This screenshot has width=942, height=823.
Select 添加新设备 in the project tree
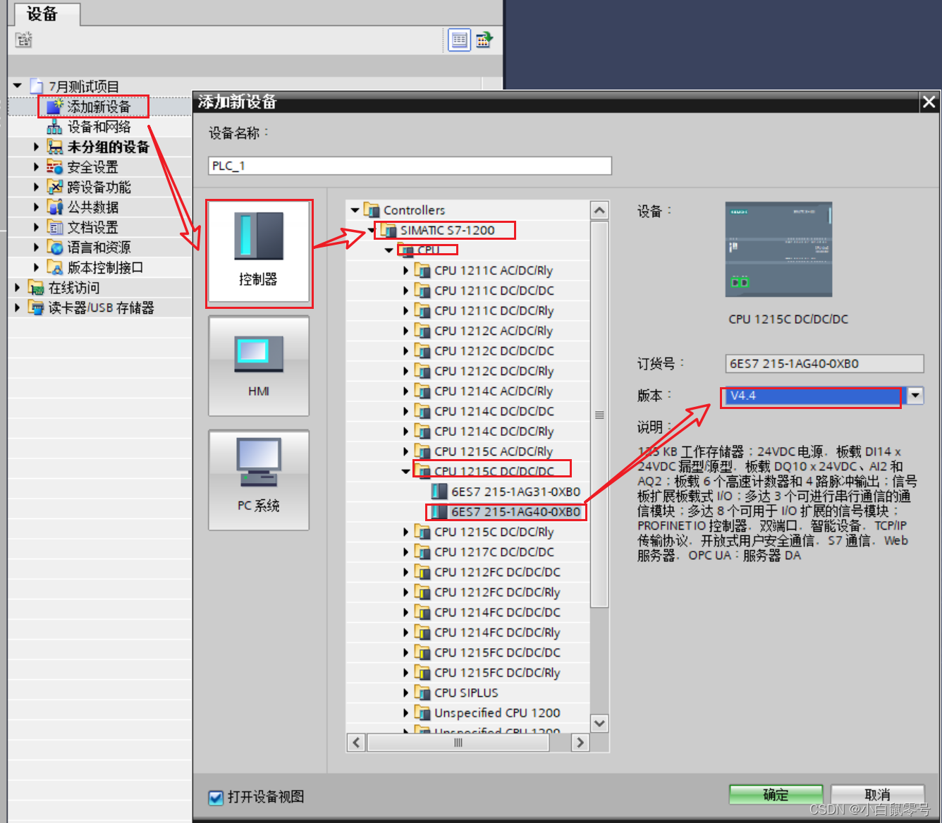[99, 106]
